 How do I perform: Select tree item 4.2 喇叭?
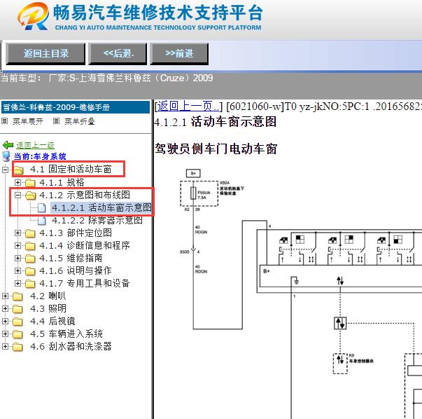[x=48, y=296]
